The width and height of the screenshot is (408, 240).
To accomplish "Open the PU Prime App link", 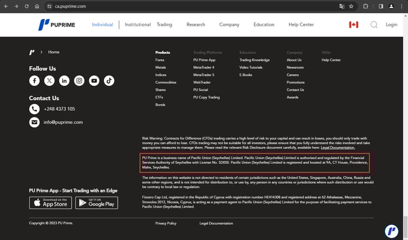I will pos(205,60).
